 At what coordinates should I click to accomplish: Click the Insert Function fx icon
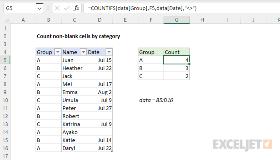coord(76,8)
